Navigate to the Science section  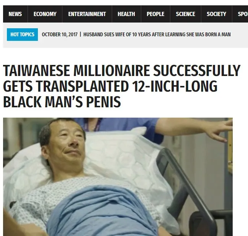click(x=185, y=14)
